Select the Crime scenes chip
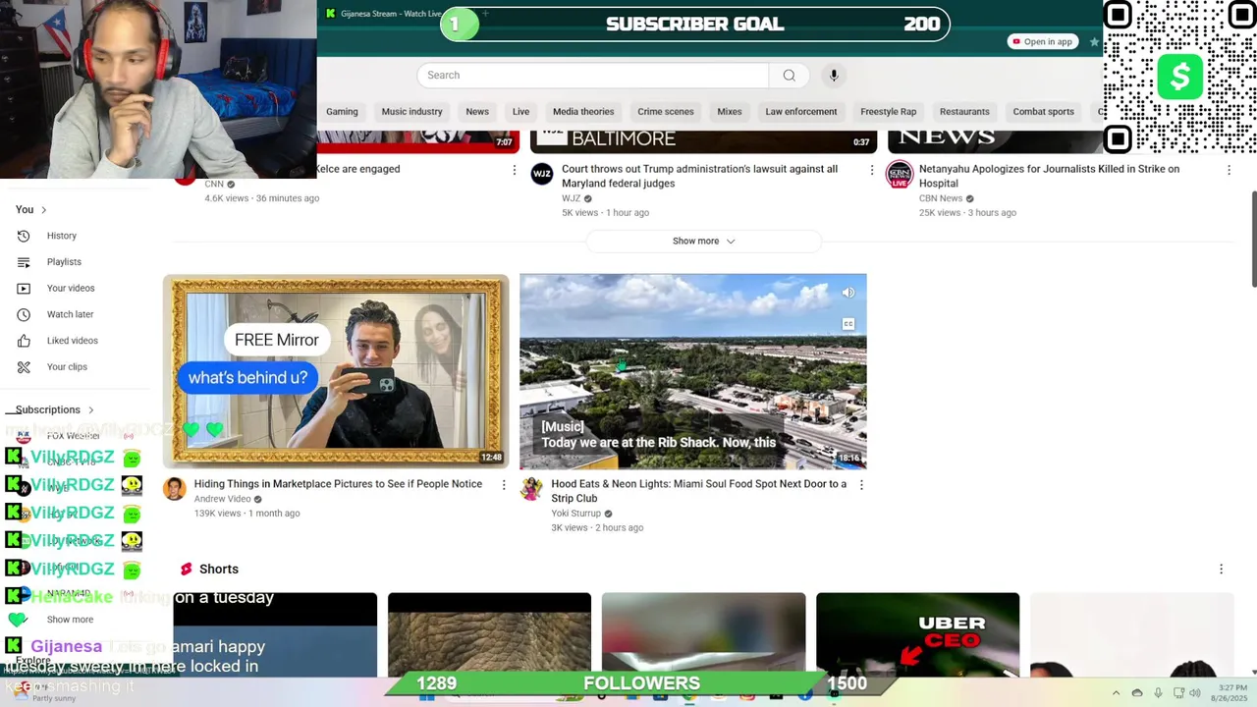Screen dimensions: 1257x707 (x=666, y=112)
